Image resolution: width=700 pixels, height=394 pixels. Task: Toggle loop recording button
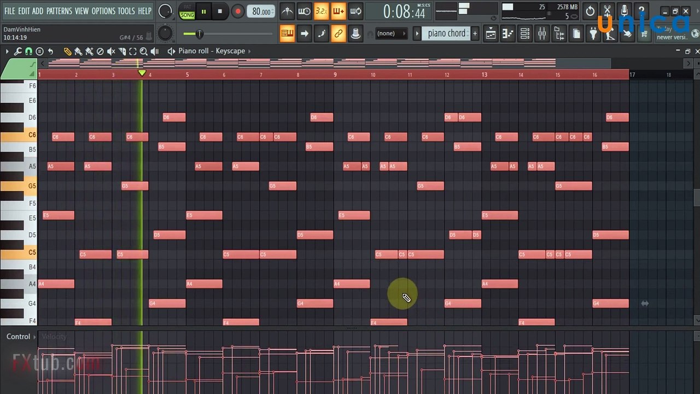pyautogui.click(x=355, y=11)
